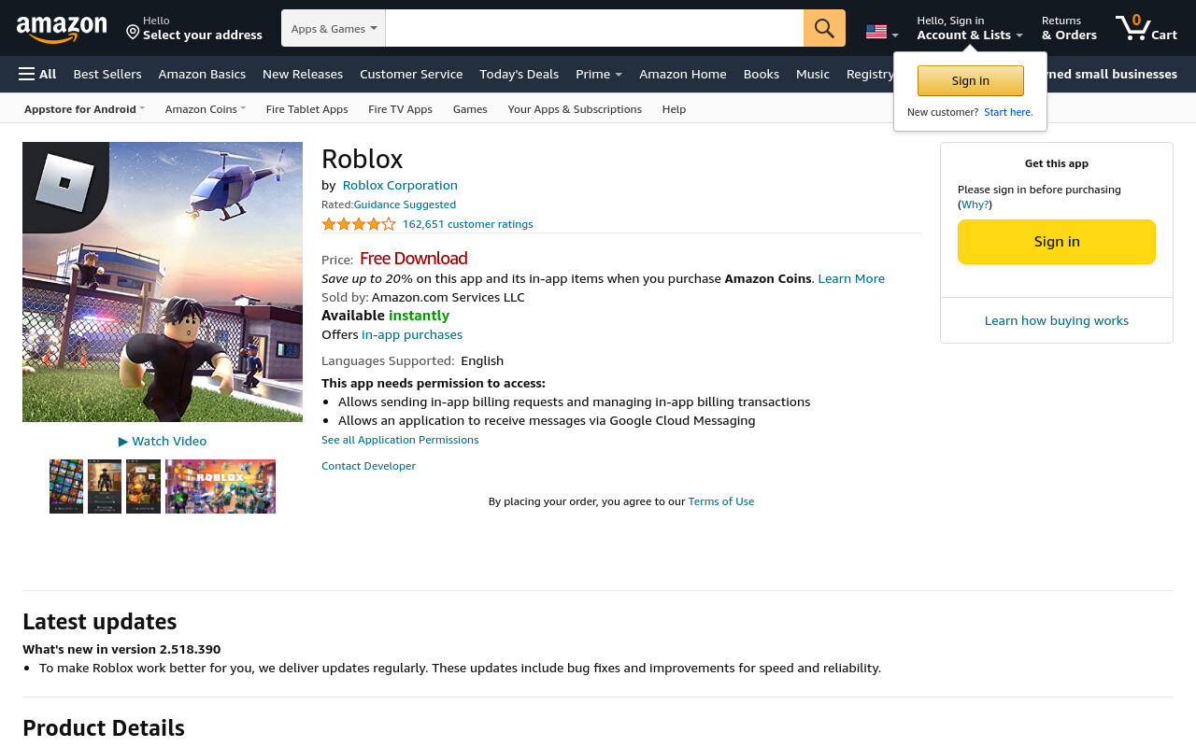The image size is (1196, 747).
Task: Click the search input field
Action: point(594,28)
